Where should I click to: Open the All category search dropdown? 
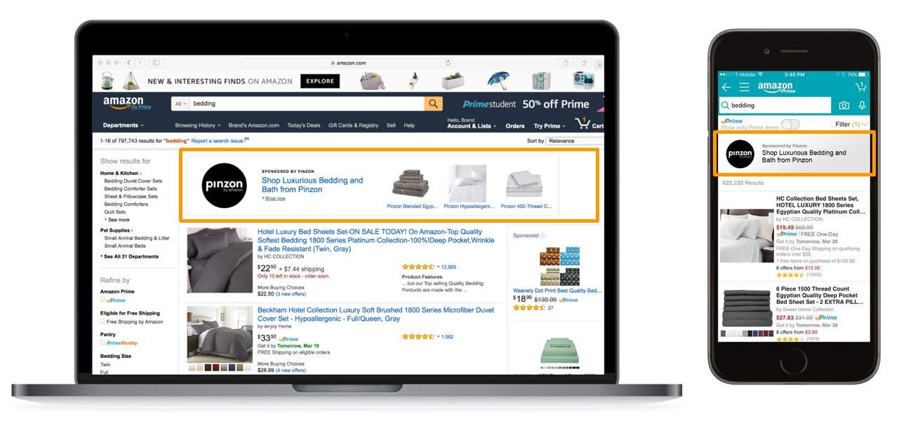coord(180,104)
